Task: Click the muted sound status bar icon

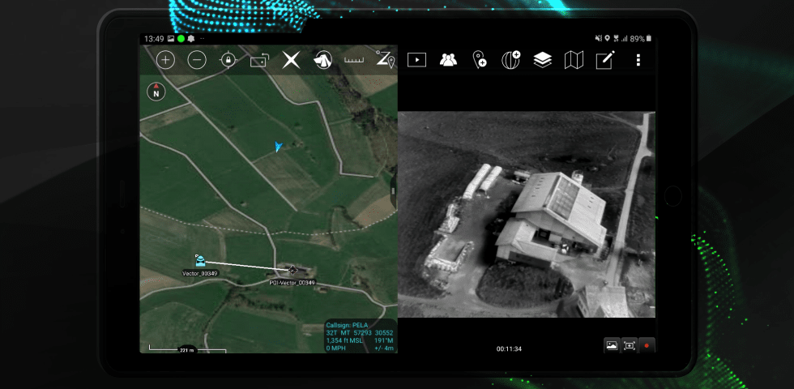Action: pyautogui.click(x=599, y=39)
